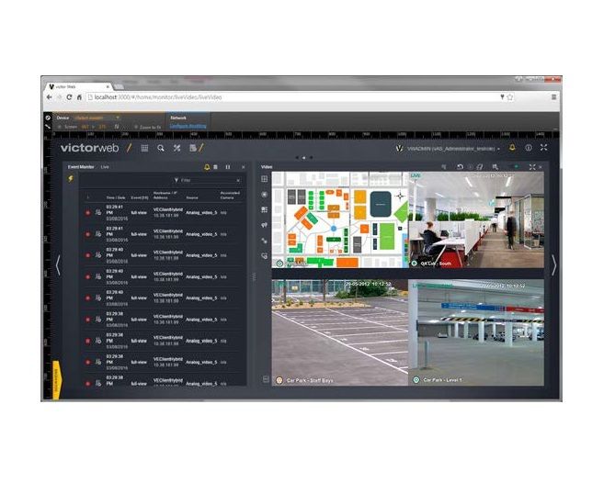Toggle the Screen checkbox in device toolbar
This screenshot has height=494, width=615.
(60, 127)
